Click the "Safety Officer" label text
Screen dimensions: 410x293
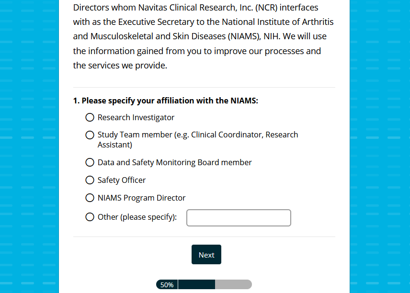(122, 180)
